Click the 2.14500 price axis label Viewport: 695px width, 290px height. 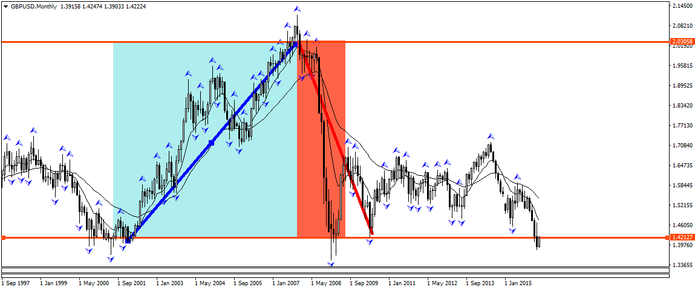click(682, 5)
